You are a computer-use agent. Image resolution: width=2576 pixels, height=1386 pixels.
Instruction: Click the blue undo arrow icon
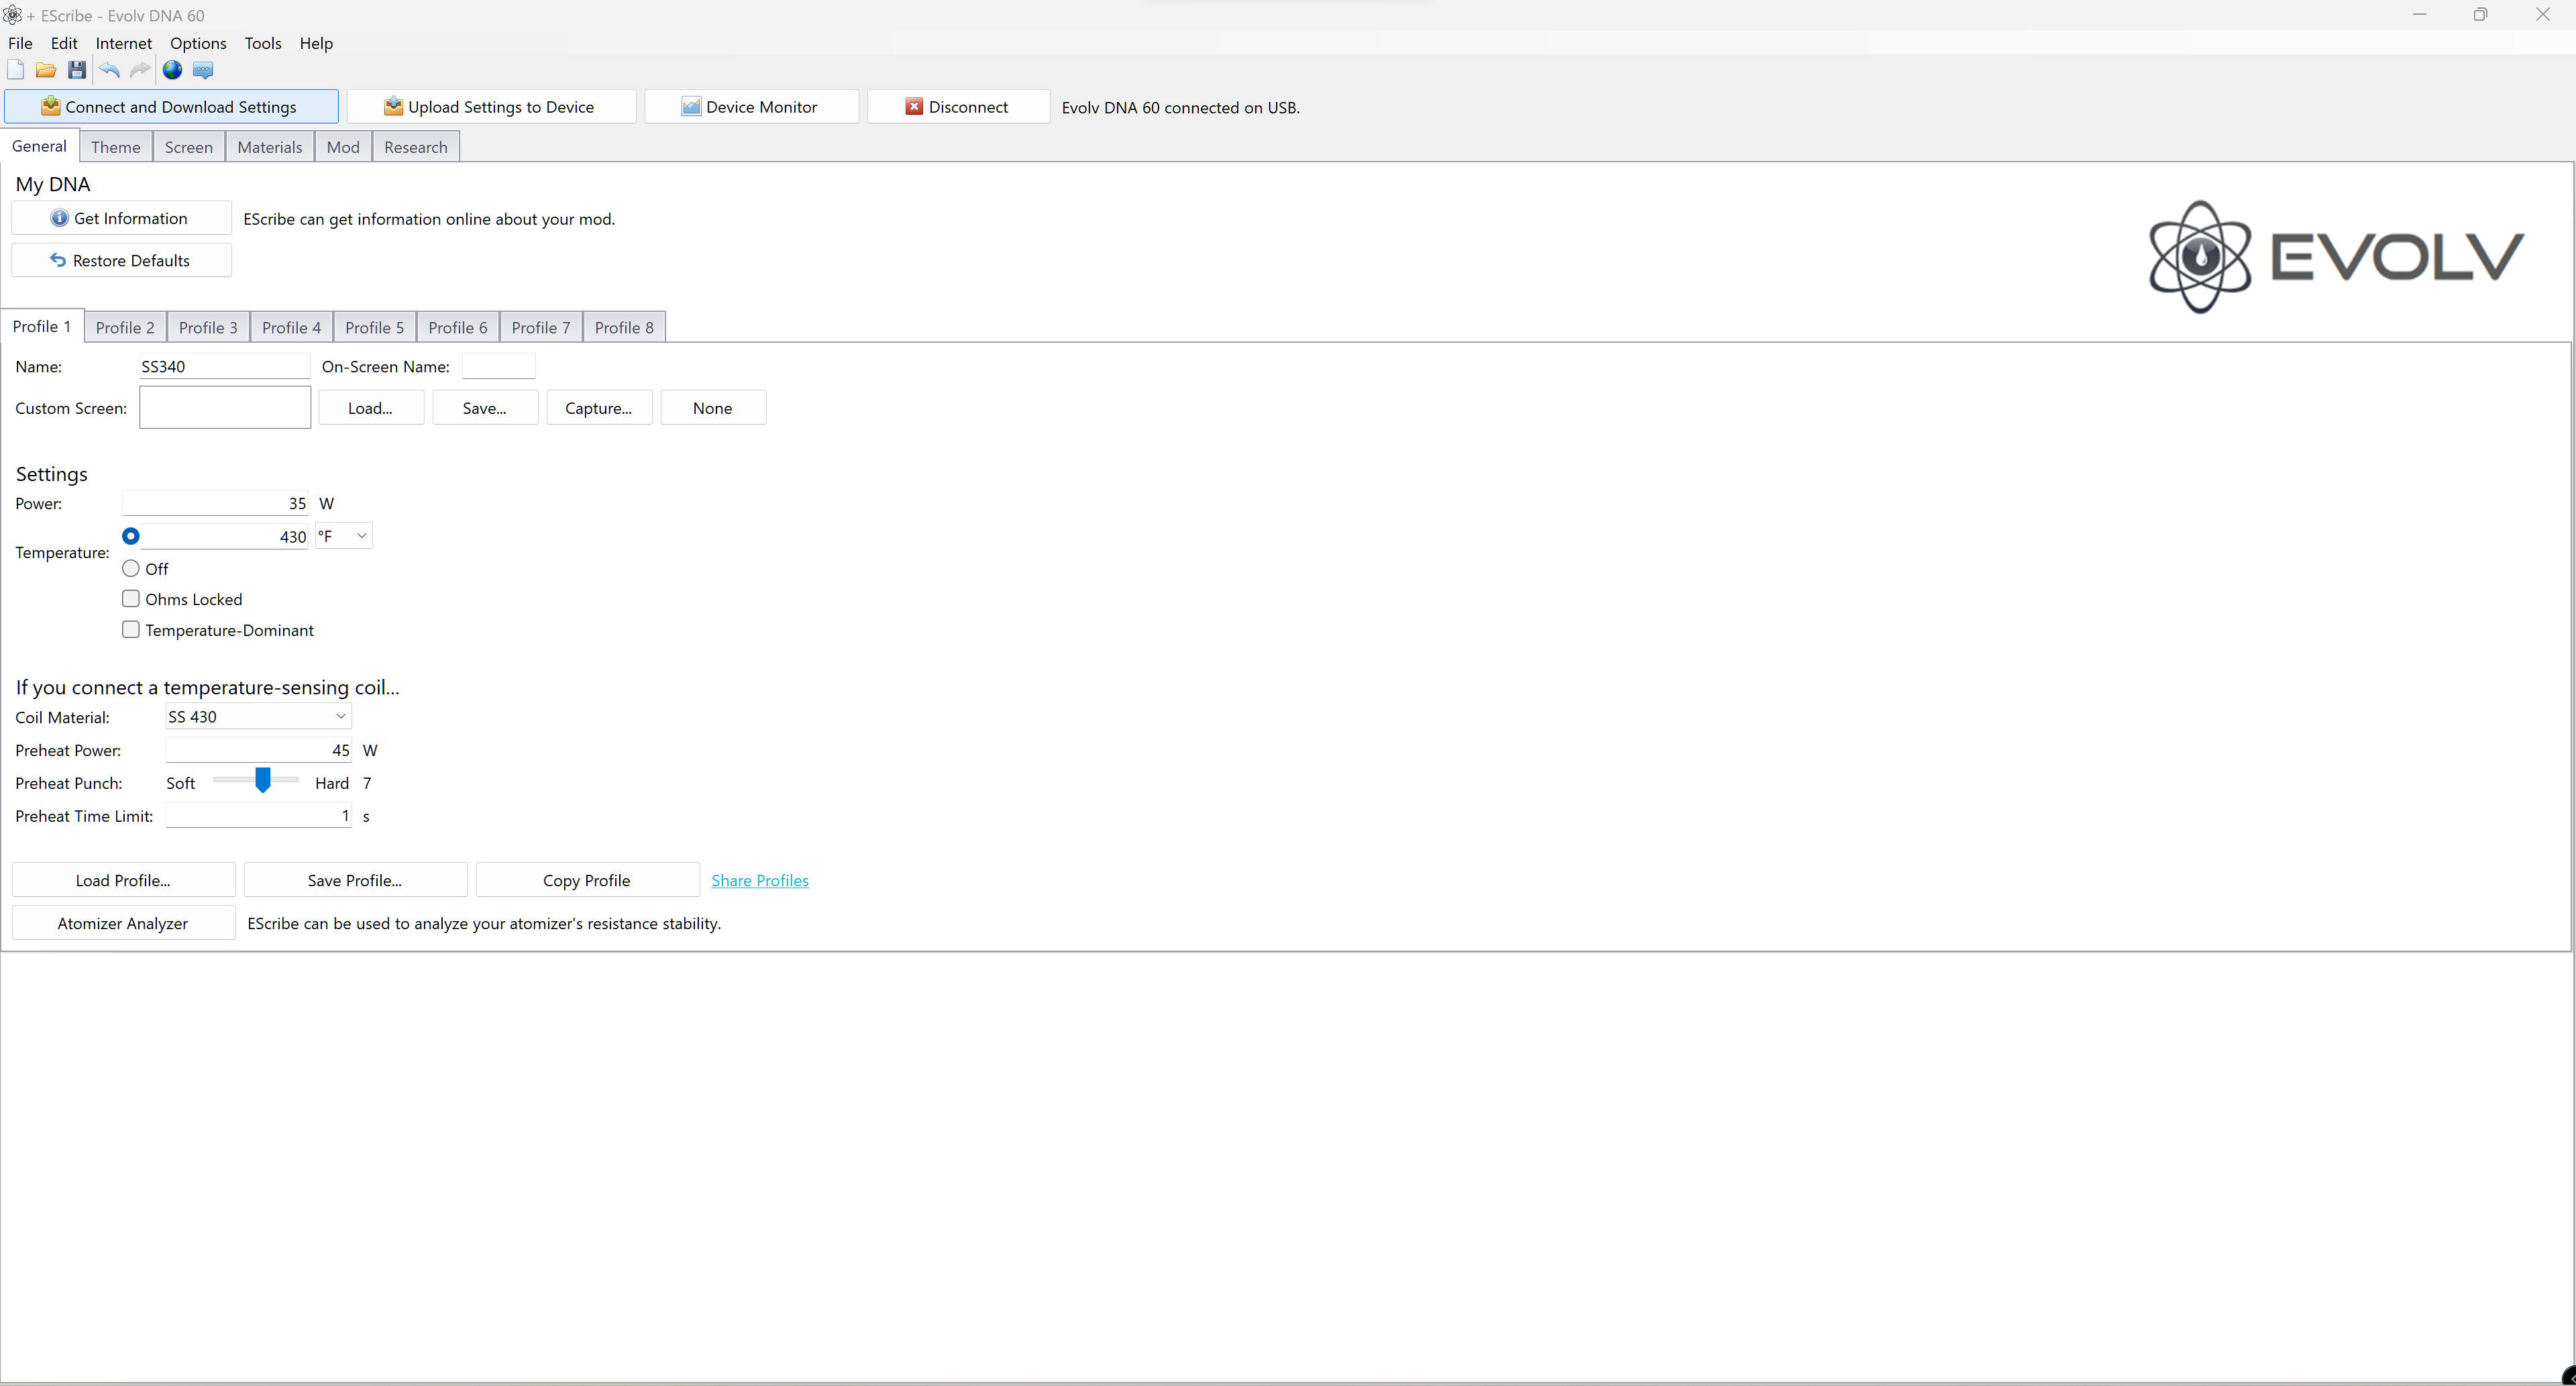[x=109, y=70]
